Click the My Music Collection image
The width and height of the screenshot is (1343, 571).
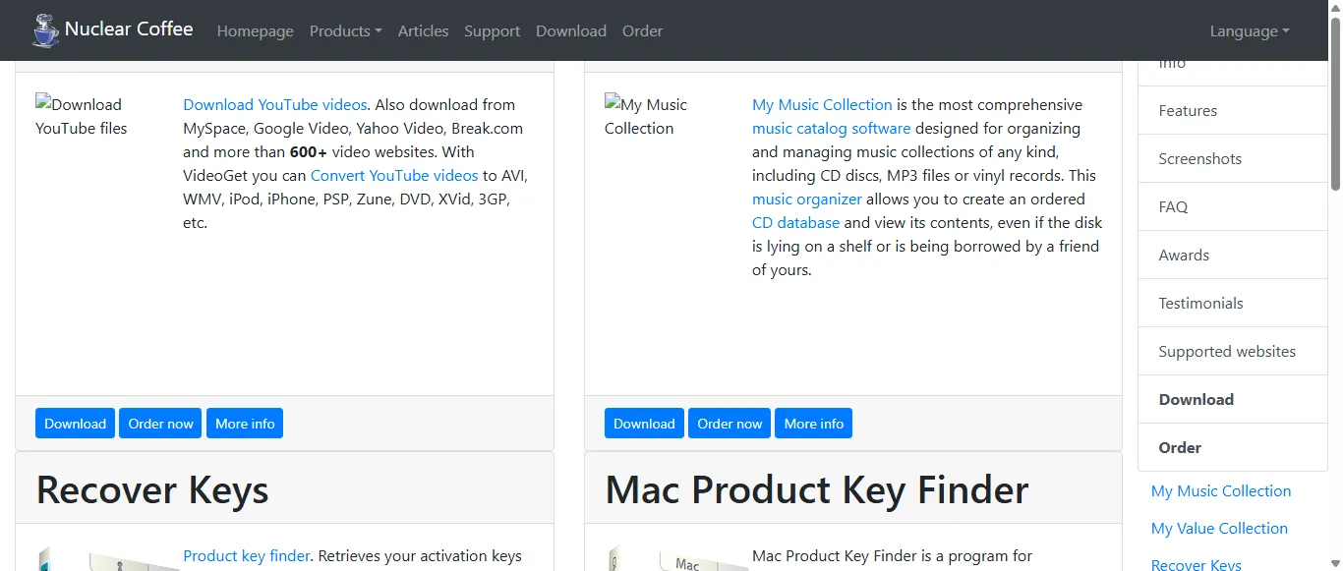click(647, 116)
